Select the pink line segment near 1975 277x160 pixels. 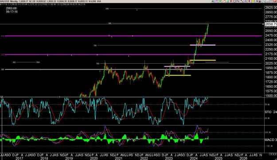click(177, 66)
